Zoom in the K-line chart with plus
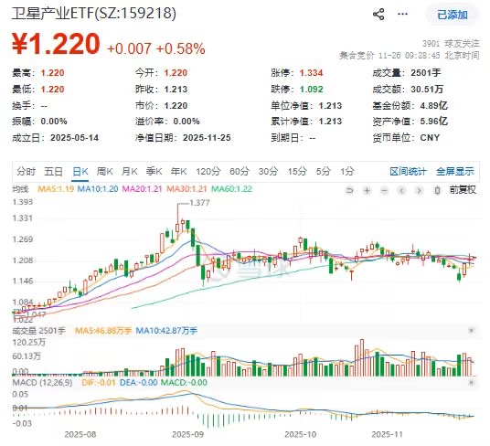Viewport: 490px width, 446px height. tap(367, 190)
